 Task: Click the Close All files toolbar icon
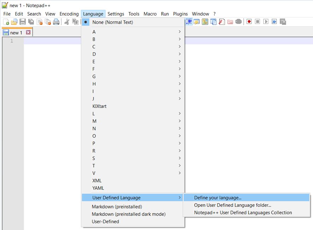click(x=48, y=22)
